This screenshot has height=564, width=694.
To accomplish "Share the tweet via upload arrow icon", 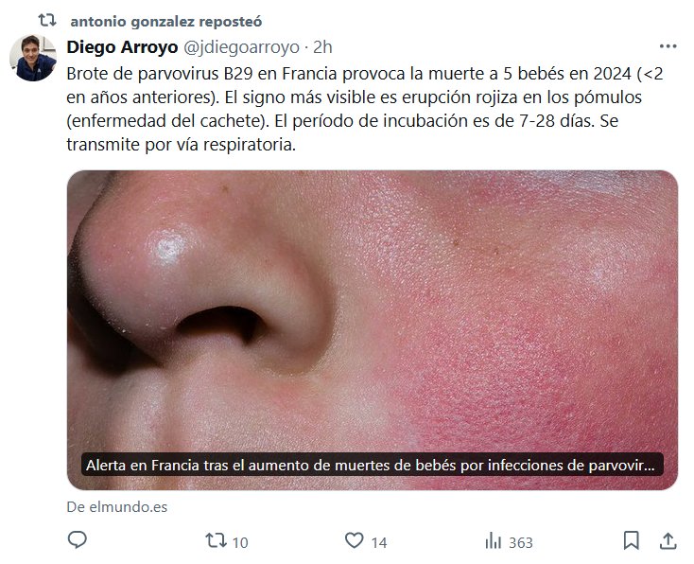I will tap(668, 540).
